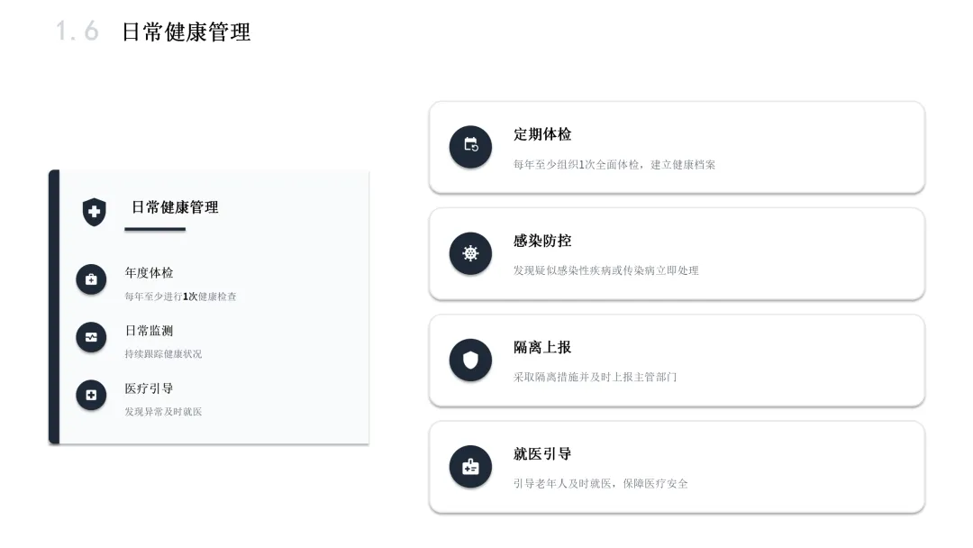Screen dimensions: 973x548
Task: Click the text 每年至少组织1次全面体检，建立健康档案
Action: (x=614, y=165)
